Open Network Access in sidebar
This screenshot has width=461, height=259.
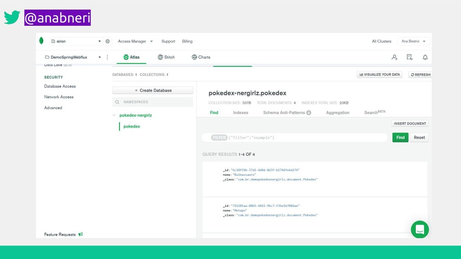(59, 97)
